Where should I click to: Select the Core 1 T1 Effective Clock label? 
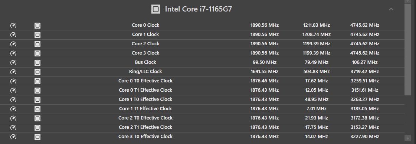pyautogui.click(x=145, y=108)
